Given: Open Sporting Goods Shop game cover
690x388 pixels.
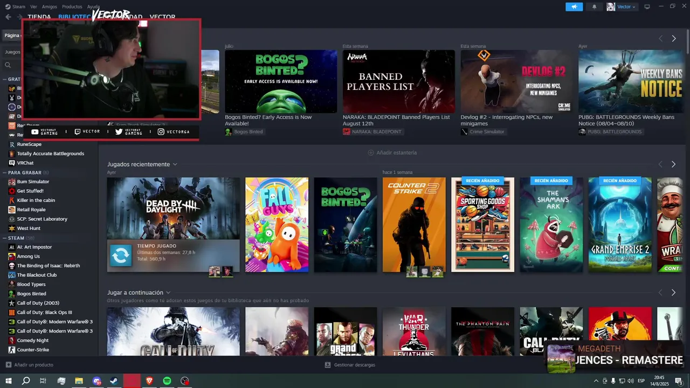Looking at the screenshot, I should [x=482, y=225].
